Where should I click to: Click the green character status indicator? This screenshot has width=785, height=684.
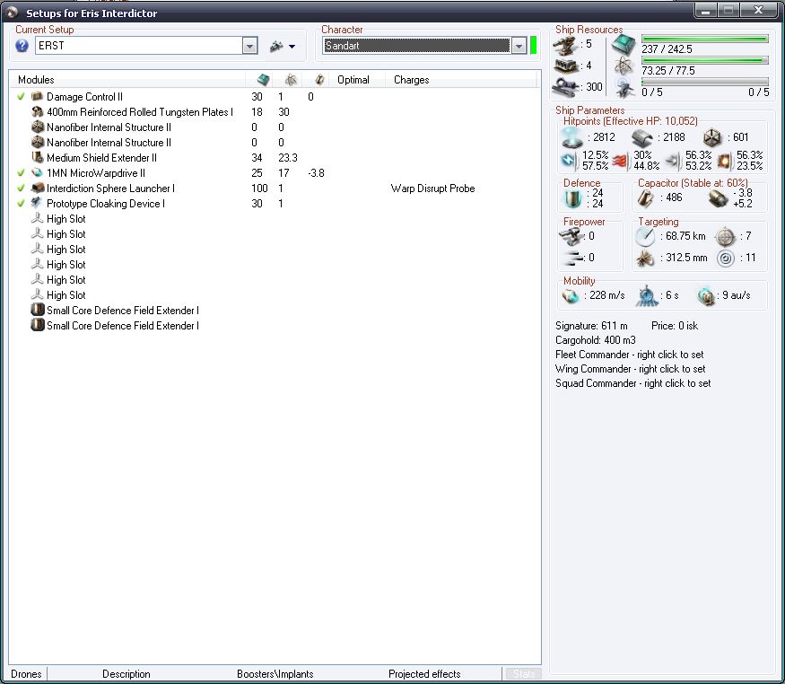click(533, 46)
